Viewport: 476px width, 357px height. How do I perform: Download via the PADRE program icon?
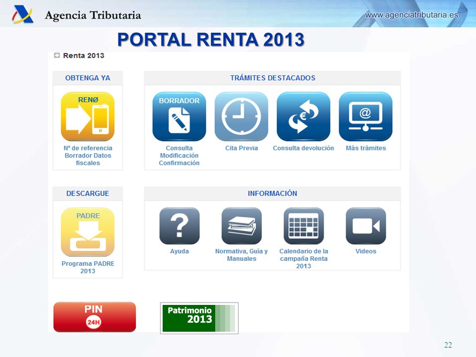(88, 232)
